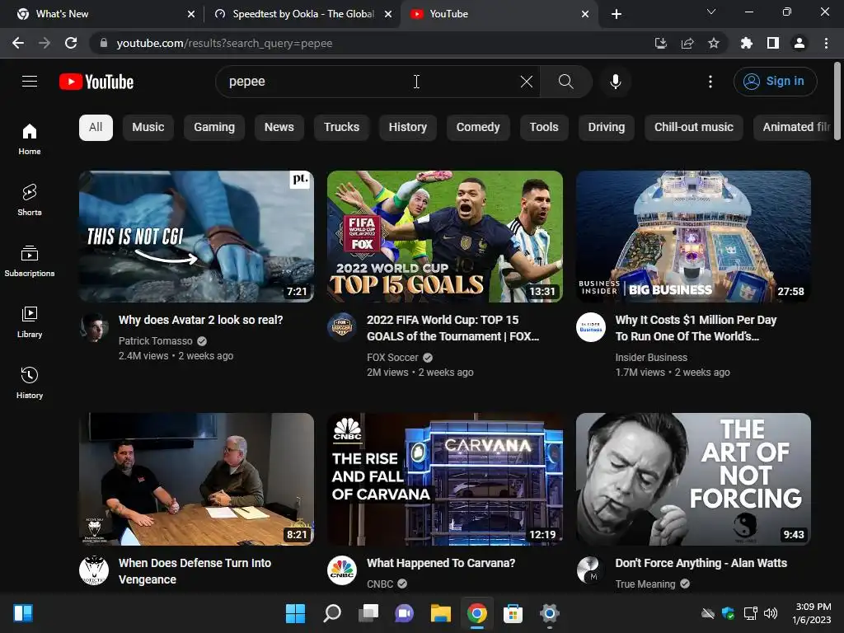The image size is (844, 633).
Task: Open volume control in system tray
Action: pos(771,613)
